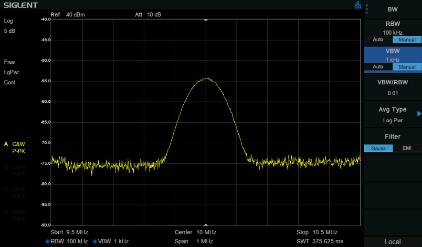Set RBW to Manual mode
This screenshot has width=422, height=247.
tap(407, 40)
